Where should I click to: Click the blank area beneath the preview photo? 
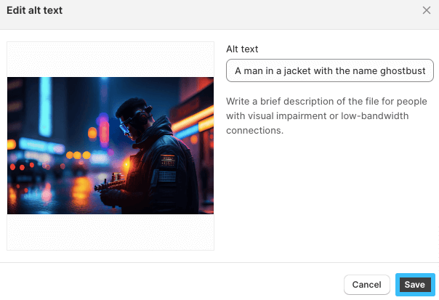[110, 232]
